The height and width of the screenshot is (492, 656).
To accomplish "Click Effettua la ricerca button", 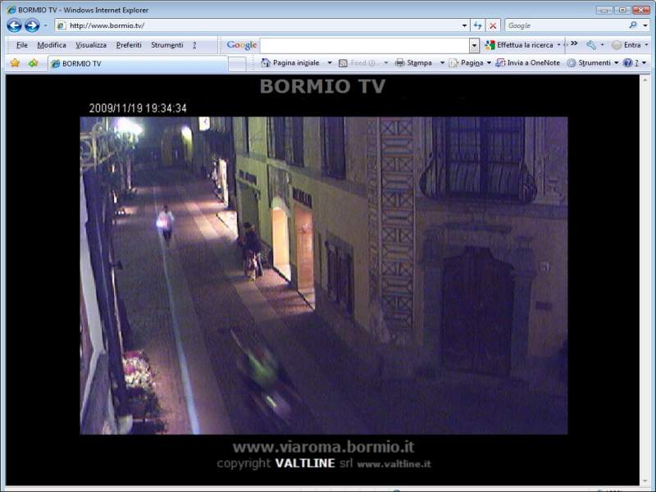I will click(x=520, y=45).
